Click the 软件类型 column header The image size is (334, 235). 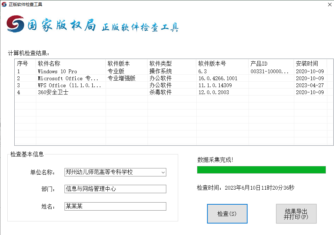[x=172, y=63]
